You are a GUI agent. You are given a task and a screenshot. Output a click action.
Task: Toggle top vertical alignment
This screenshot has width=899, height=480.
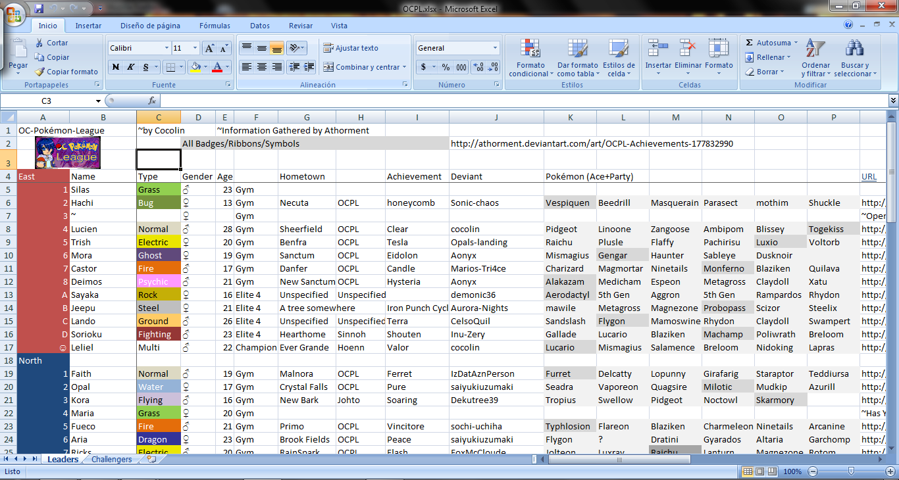click(247, 48)
